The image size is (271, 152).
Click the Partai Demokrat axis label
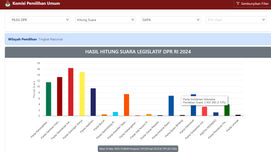[187, 127]
